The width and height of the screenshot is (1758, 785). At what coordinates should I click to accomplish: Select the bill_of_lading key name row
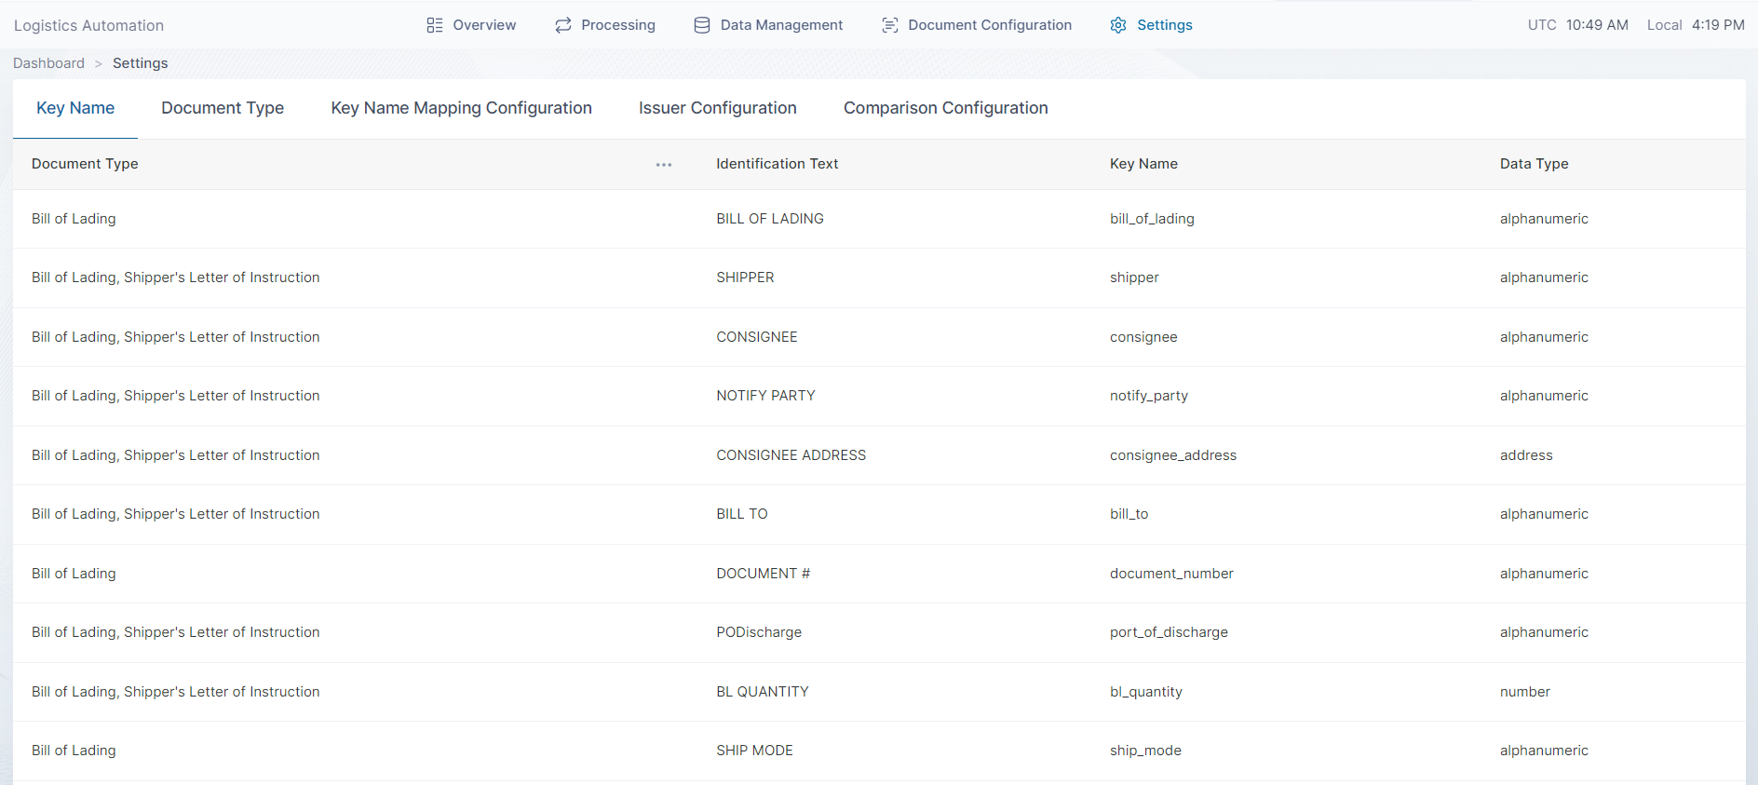tap(1152, 219)
